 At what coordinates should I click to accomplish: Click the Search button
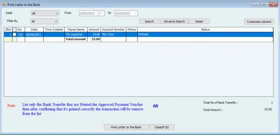click(x=149, y=21)
